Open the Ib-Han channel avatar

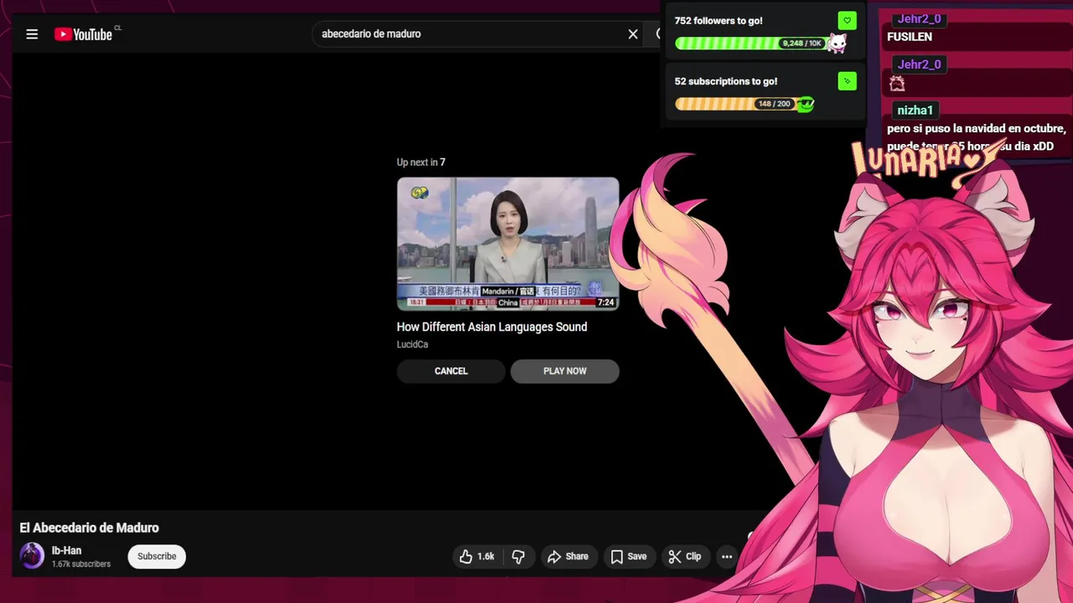click(32, 556)
